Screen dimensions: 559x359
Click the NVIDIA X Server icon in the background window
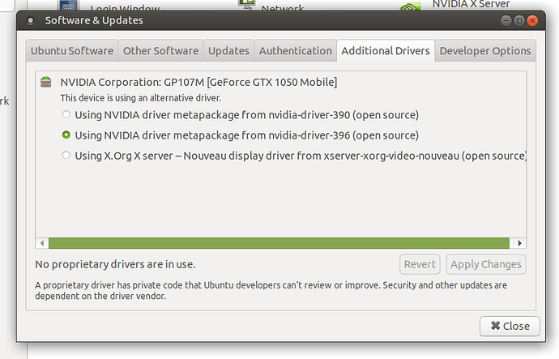[410, 6]
